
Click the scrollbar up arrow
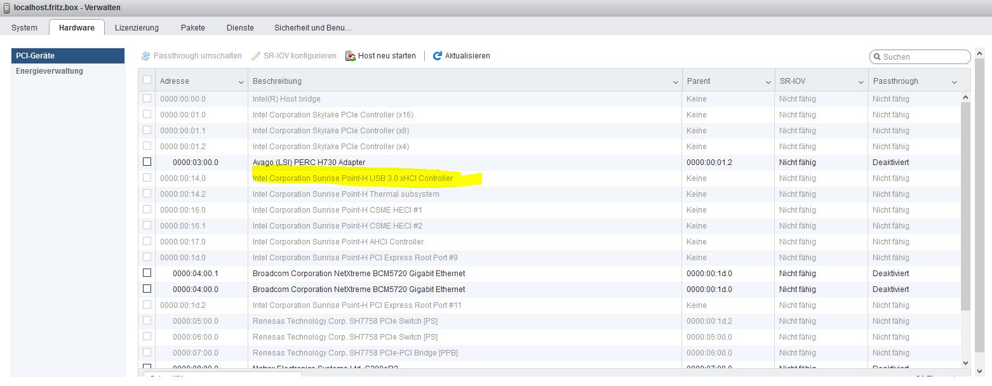pos(966,97)
